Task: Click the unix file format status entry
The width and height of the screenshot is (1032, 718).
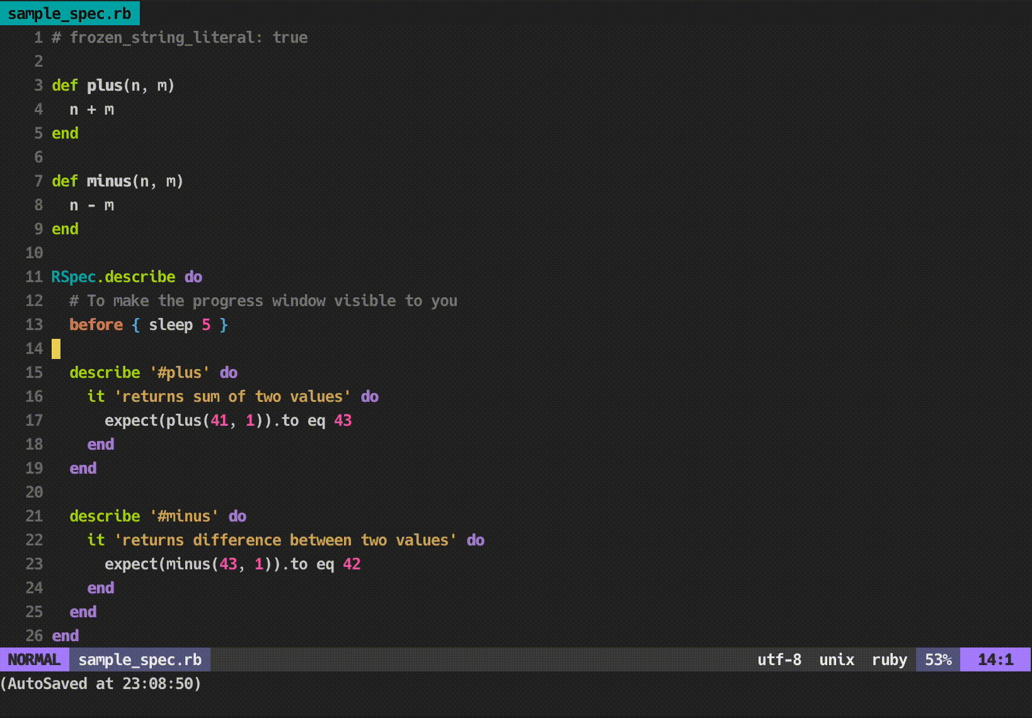Action: click(x=837, y=659)
